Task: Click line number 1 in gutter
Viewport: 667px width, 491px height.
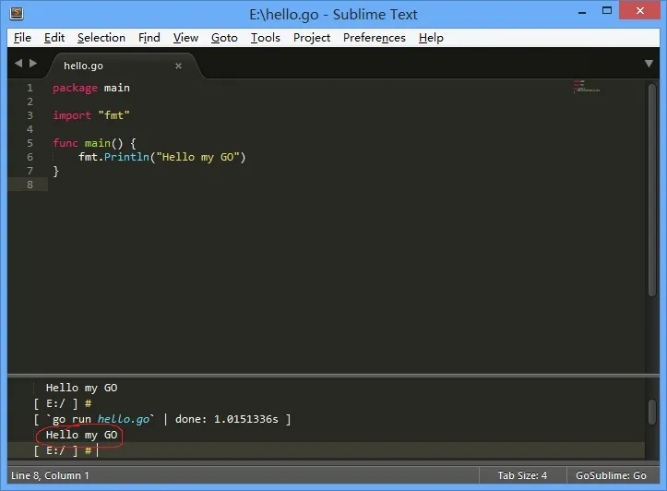Action: [x=30, y=88]
